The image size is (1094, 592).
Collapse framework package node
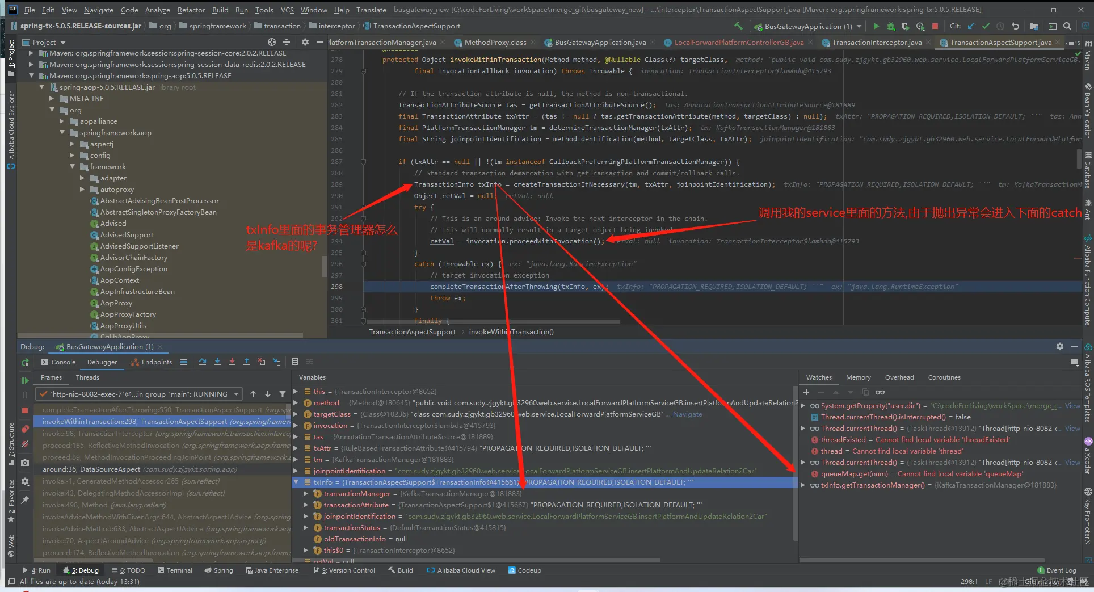point(73,167)
